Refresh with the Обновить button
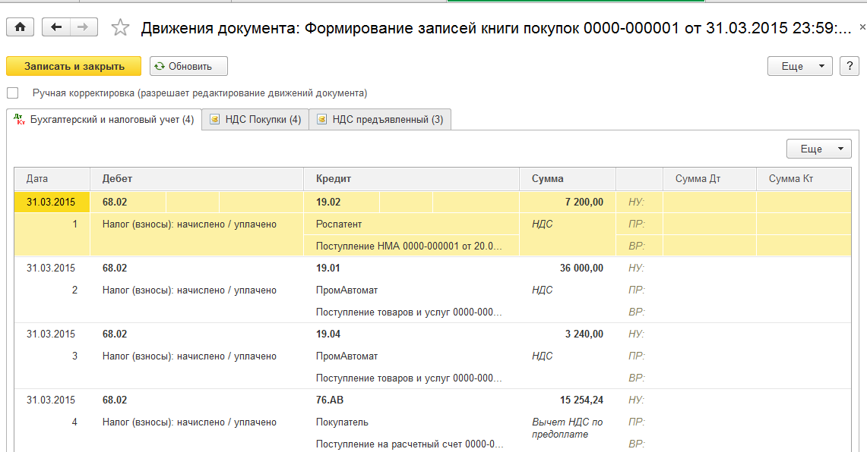The height and width of the screenshot is (452, 867). pyautogui.click(x=188, y=66)
